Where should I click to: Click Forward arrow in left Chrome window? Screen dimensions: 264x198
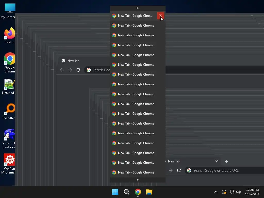70,70
